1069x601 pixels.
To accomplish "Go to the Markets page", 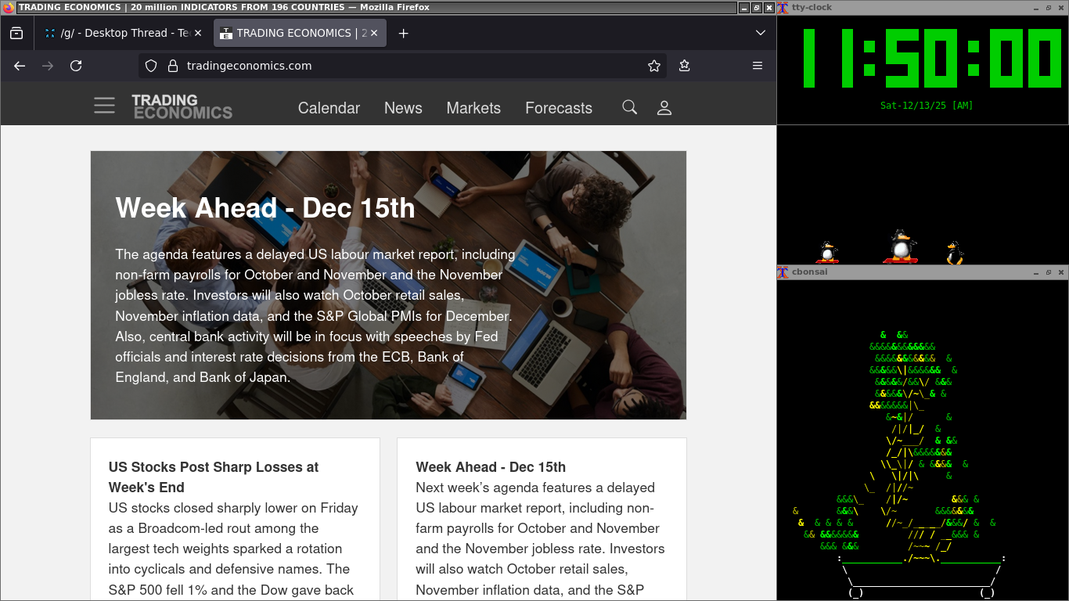I will point(473,108).
